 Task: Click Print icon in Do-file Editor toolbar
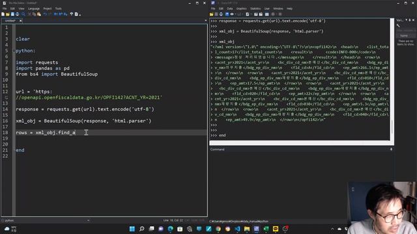18,14
